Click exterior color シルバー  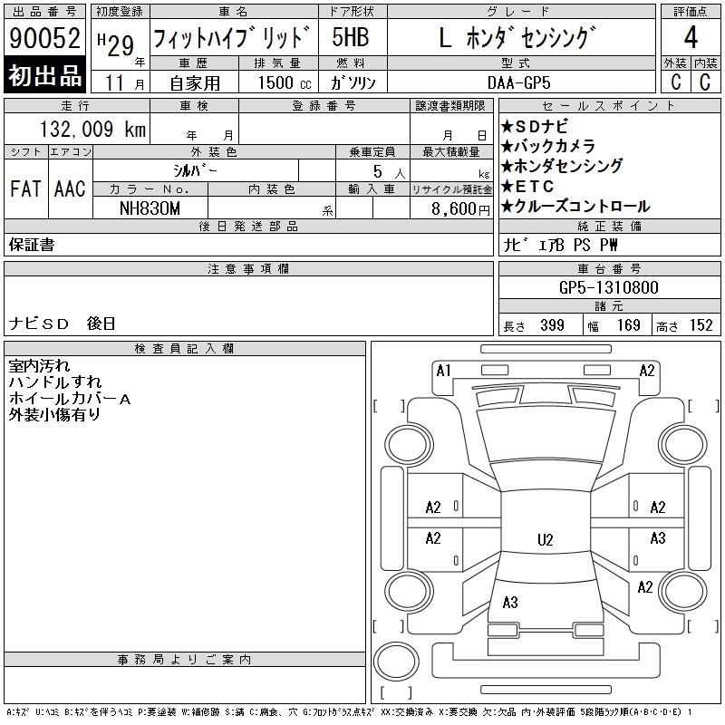tap(195, 170)
